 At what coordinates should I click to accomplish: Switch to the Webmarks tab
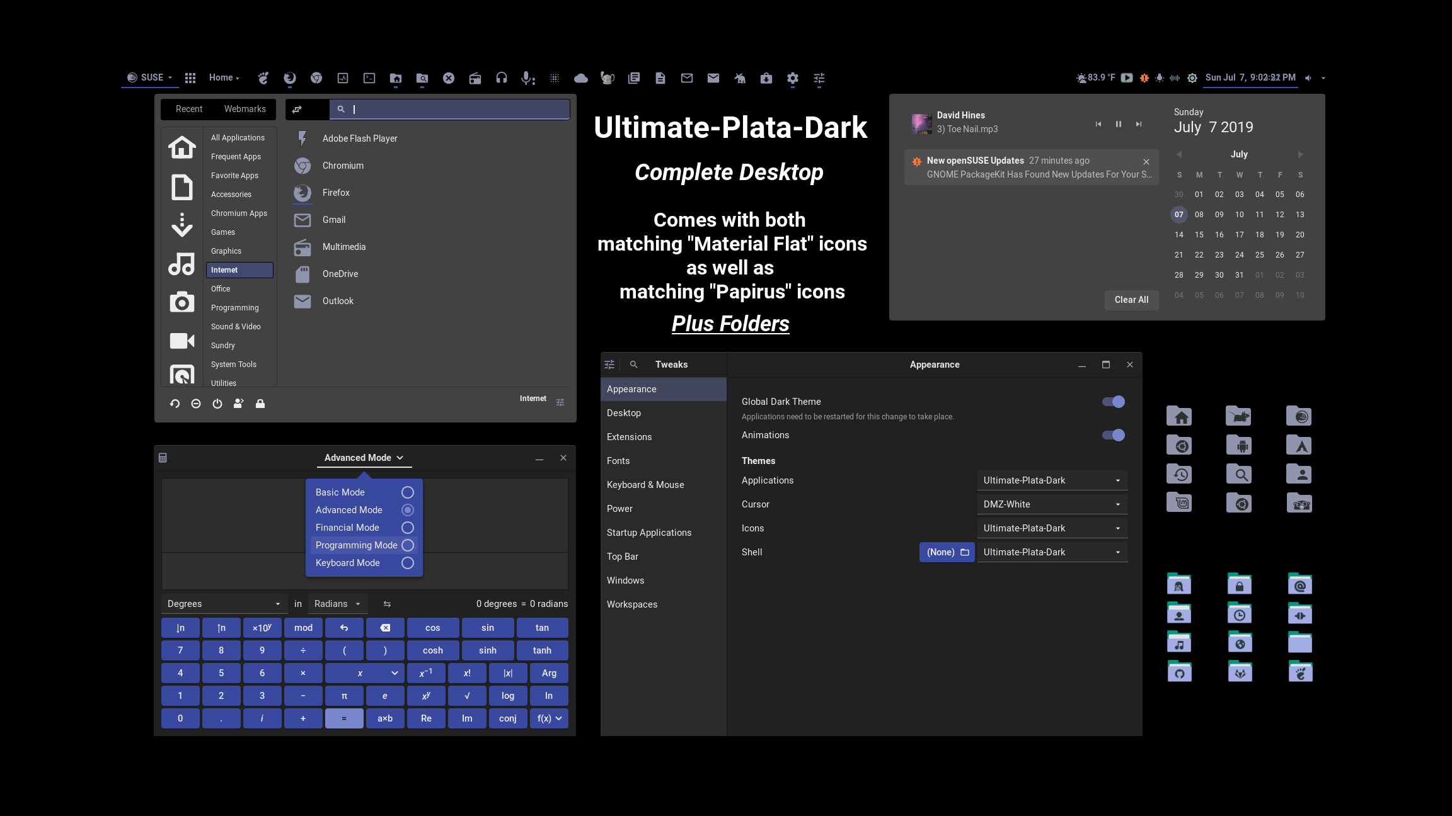pyautogui.click(x=245, y=109)
